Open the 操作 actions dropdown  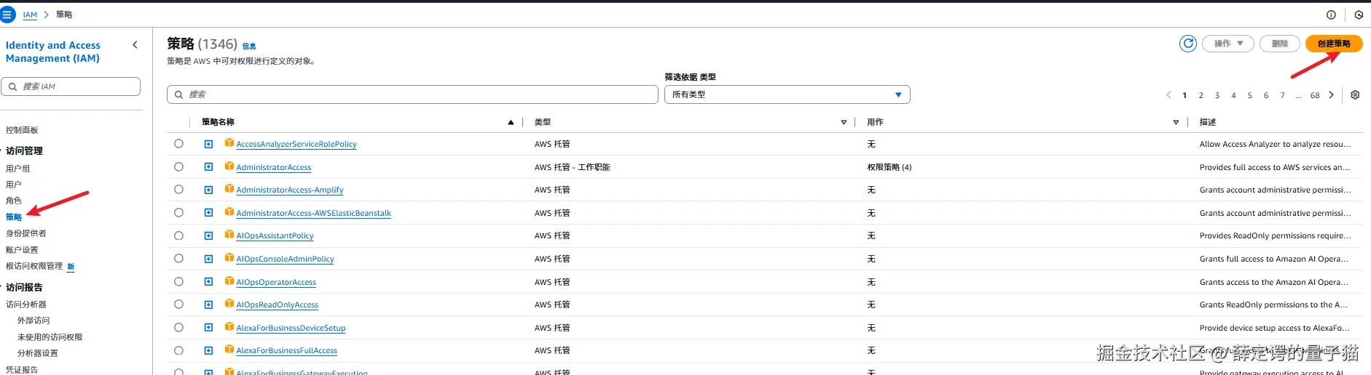(x=1228, y=44)
